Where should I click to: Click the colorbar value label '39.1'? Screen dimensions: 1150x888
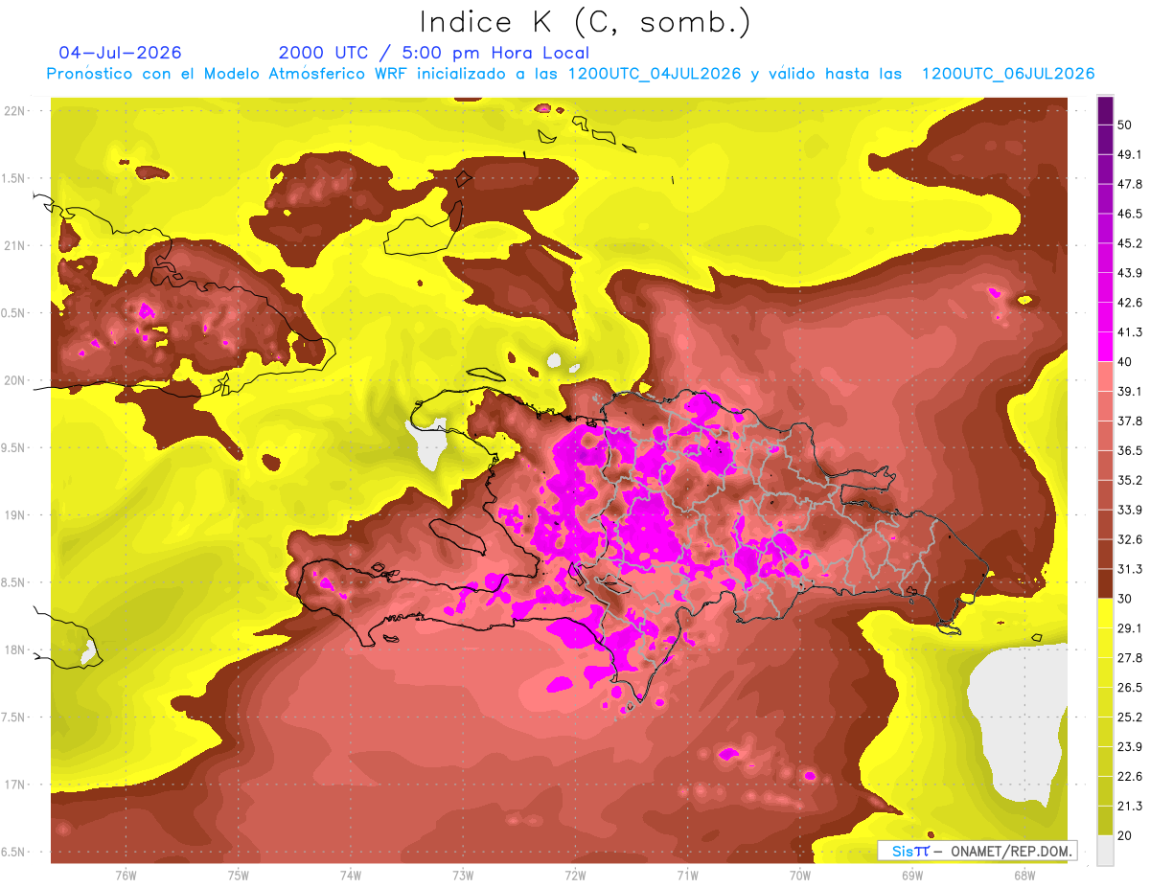(1130, 391)
